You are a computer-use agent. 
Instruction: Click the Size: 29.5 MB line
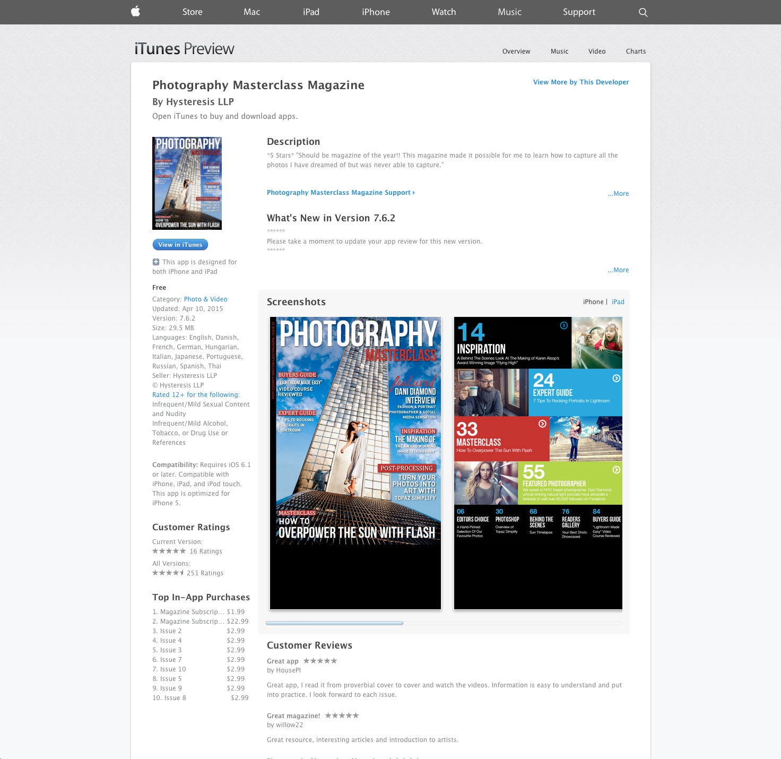(x=173, y=328)
